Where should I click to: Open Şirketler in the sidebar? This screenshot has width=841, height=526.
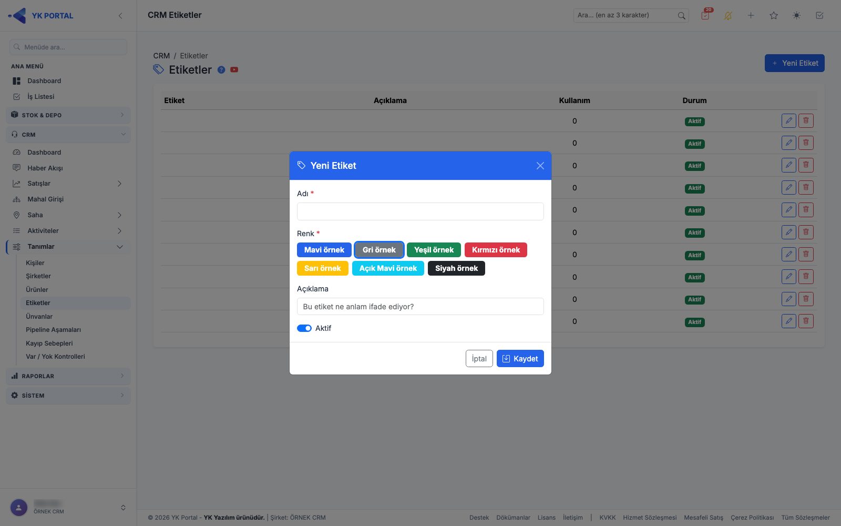[x=38, y=276]
